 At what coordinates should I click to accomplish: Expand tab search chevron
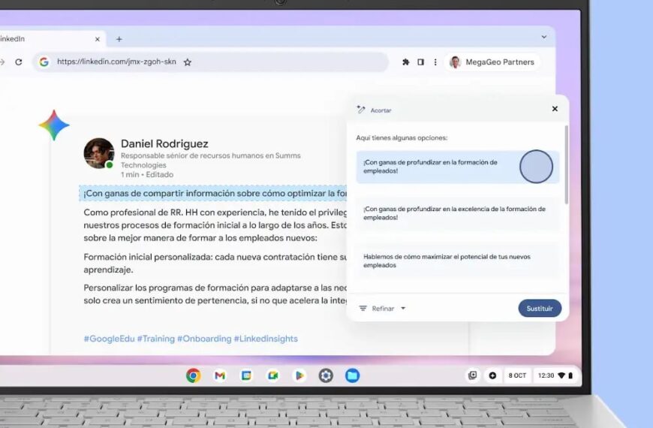(544, 37)
